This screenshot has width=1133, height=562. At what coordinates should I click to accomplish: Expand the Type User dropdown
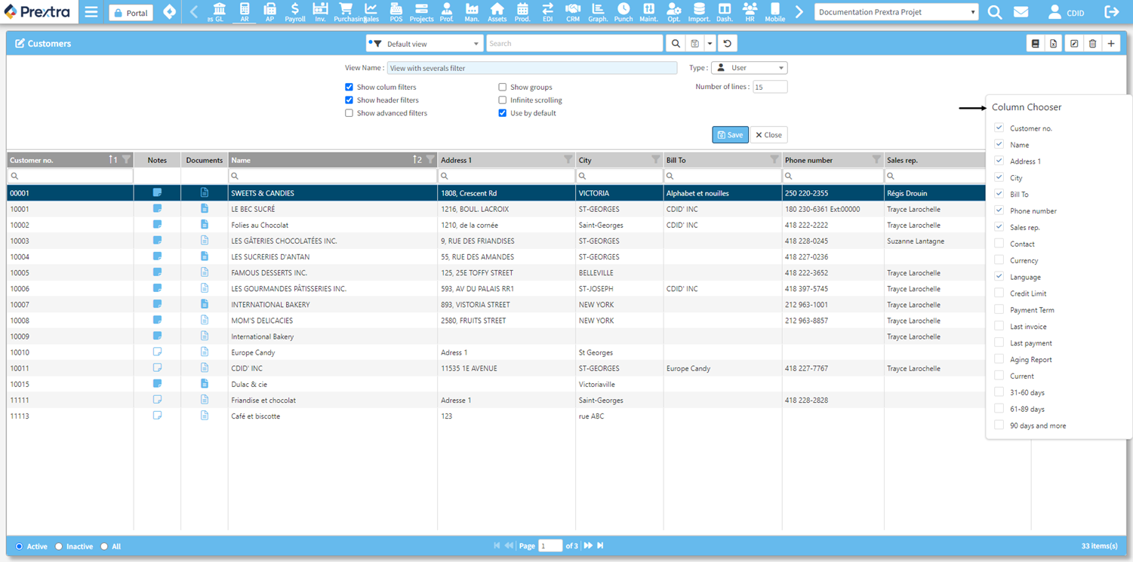pos(749,68)
